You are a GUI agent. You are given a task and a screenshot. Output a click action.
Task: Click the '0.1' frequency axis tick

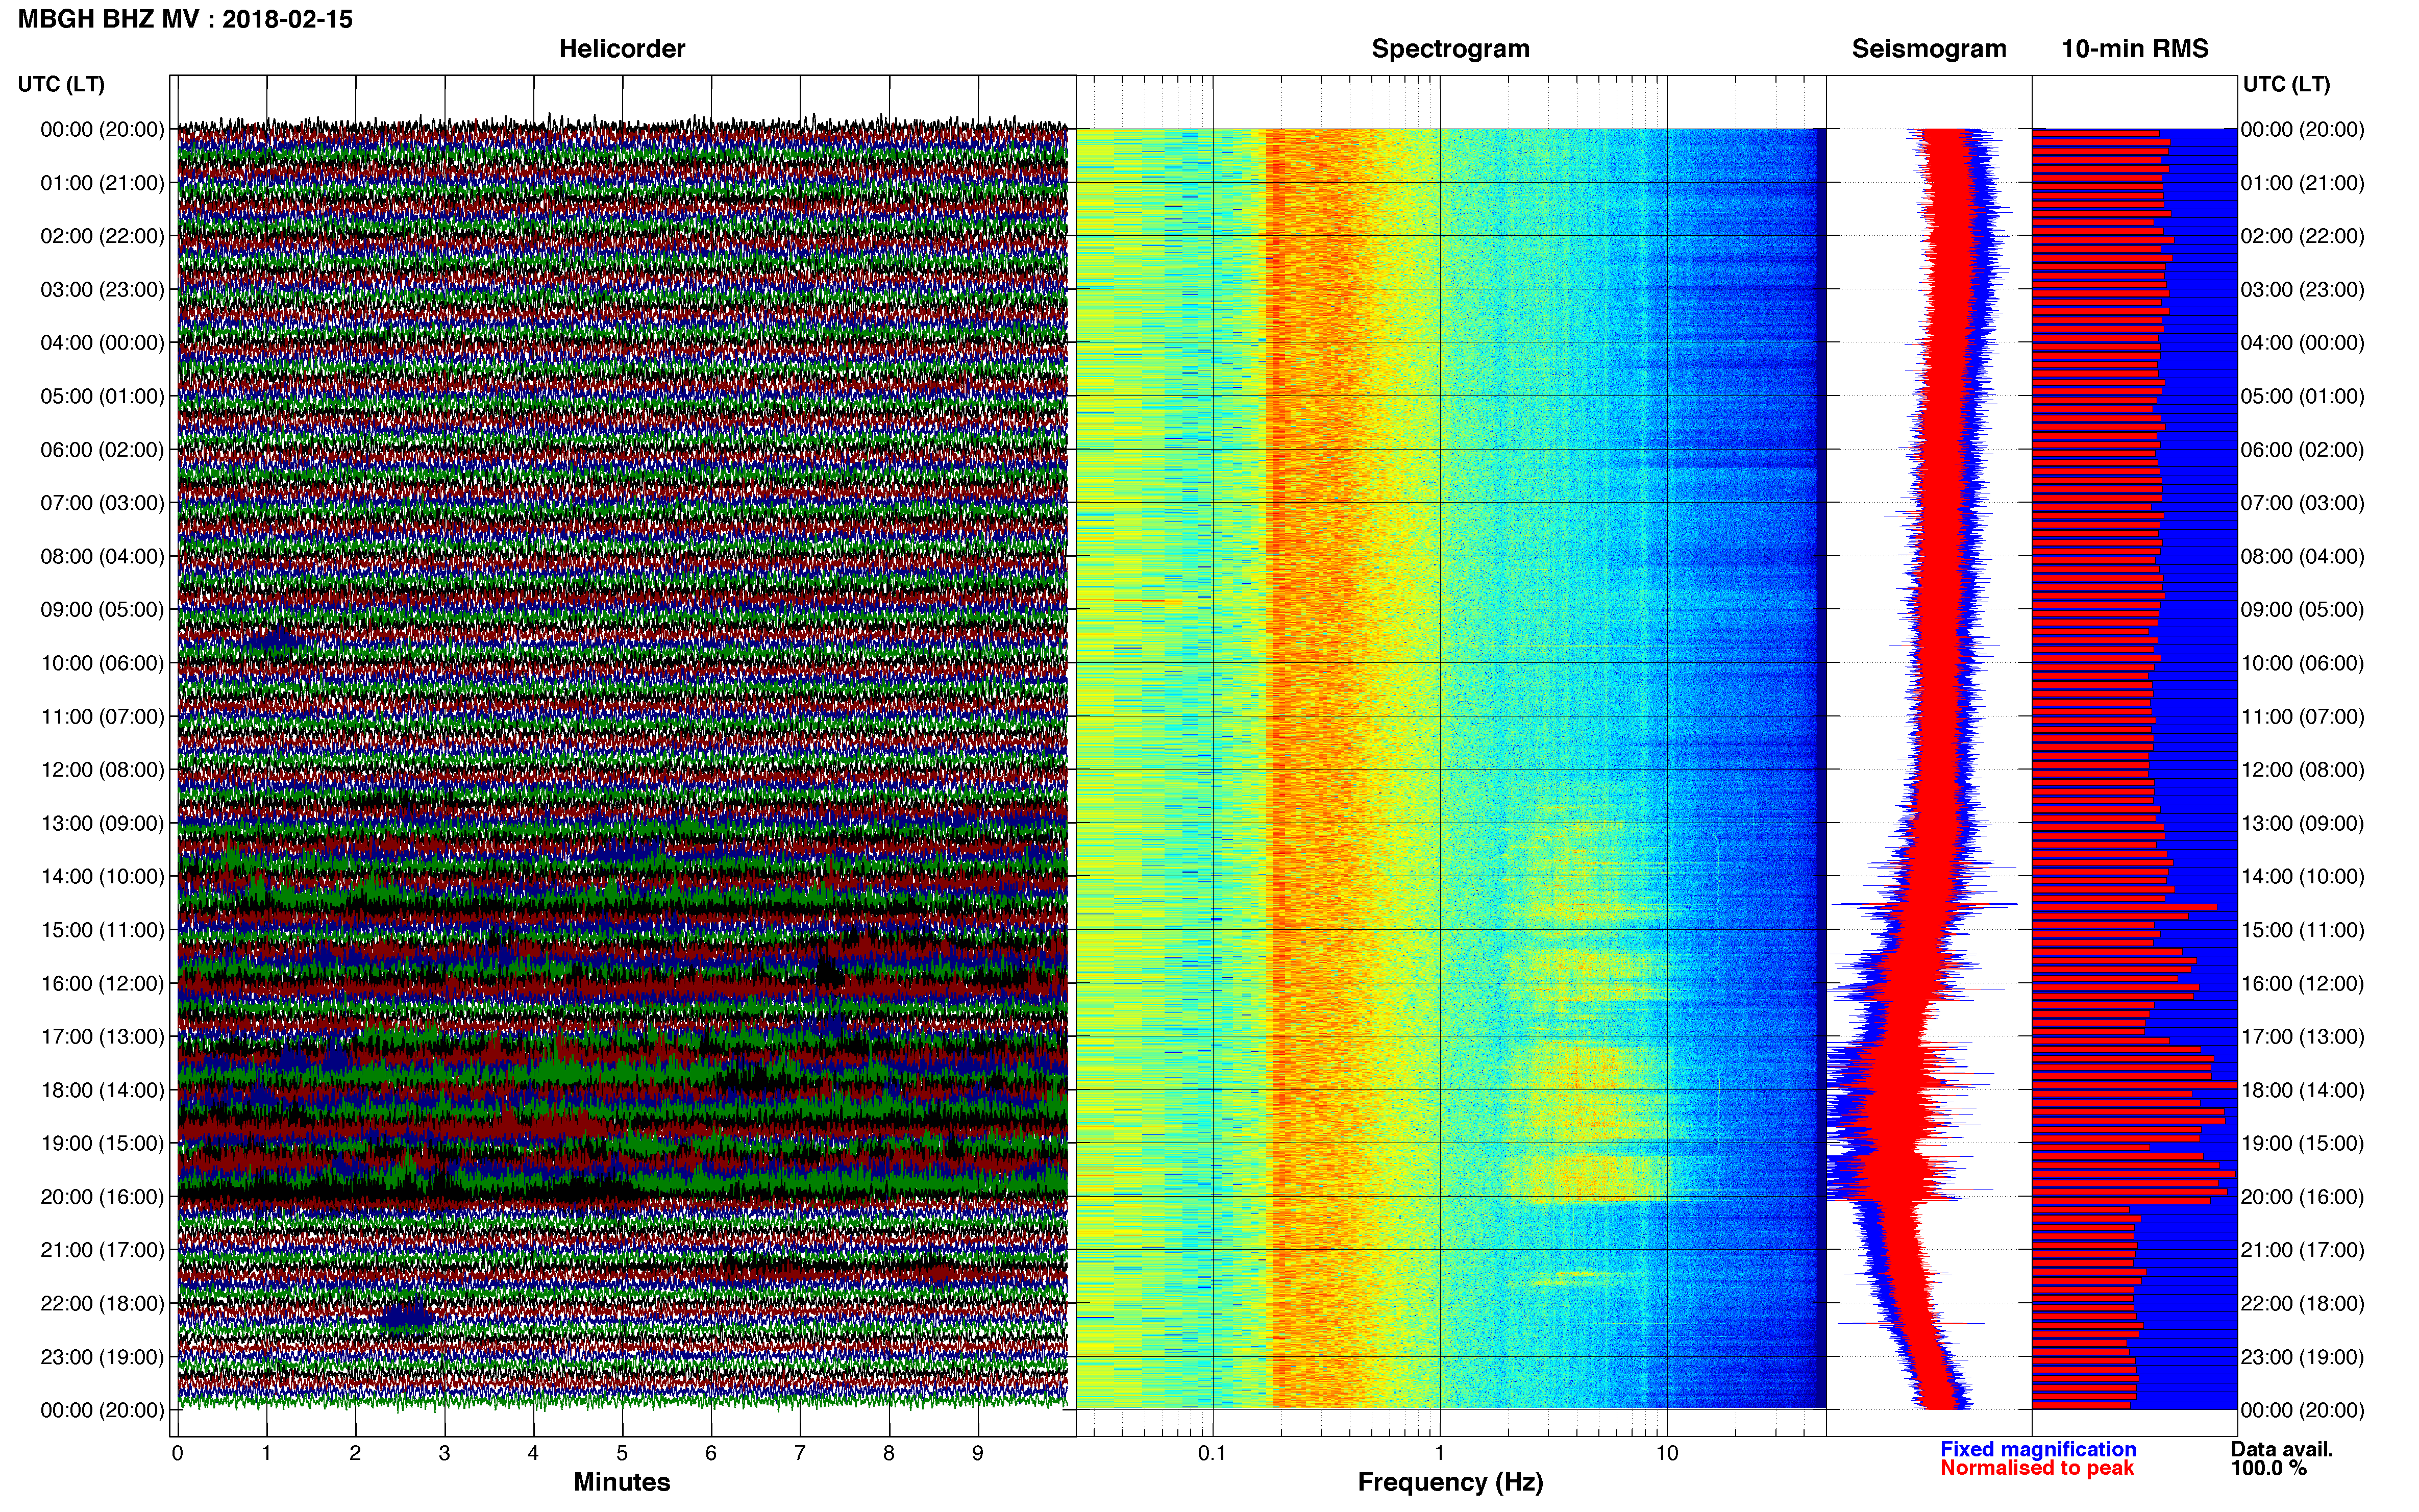click(x=1212, y=1453)
